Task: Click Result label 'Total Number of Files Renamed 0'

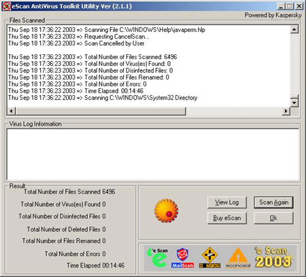Action: [64, 240]
